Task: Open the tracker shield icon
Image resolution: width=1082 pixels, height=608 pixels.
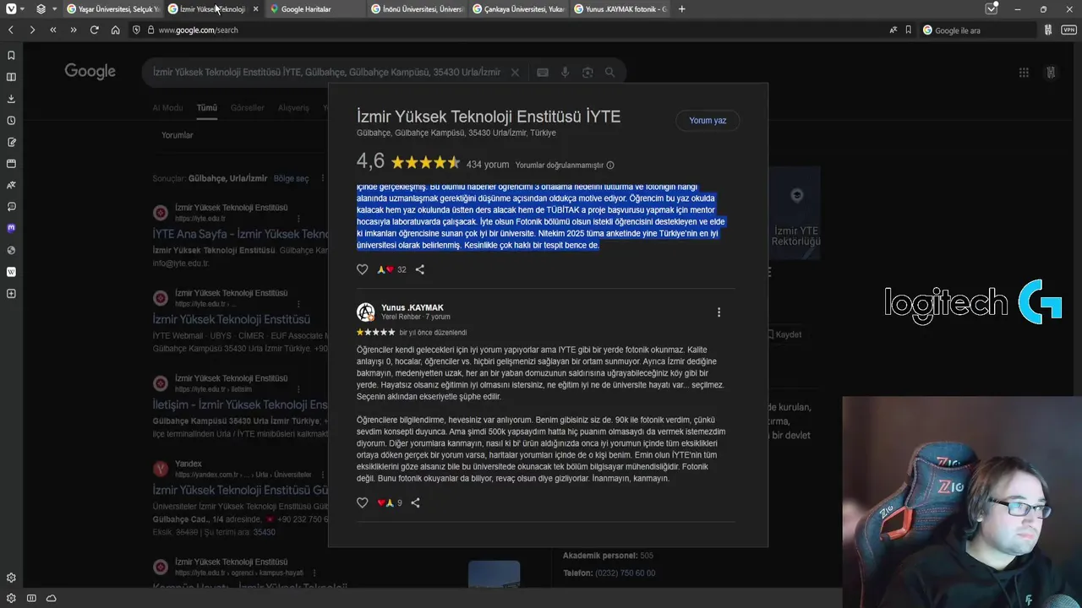Action: [x=137, y=30]
